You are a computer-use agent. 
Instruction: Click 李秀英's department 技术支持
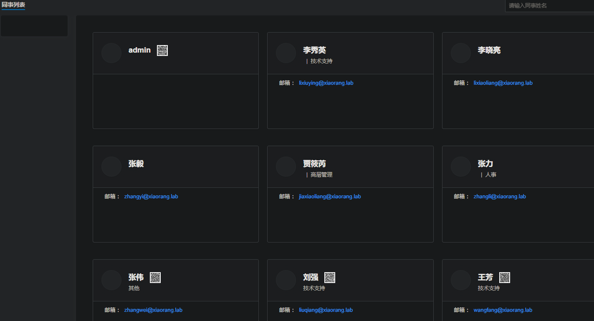pos(321,61)
